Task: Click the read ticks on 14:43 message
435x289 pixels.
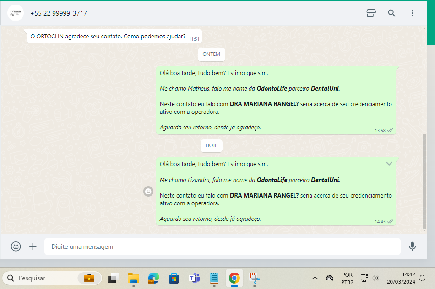Action: point(390,221)
